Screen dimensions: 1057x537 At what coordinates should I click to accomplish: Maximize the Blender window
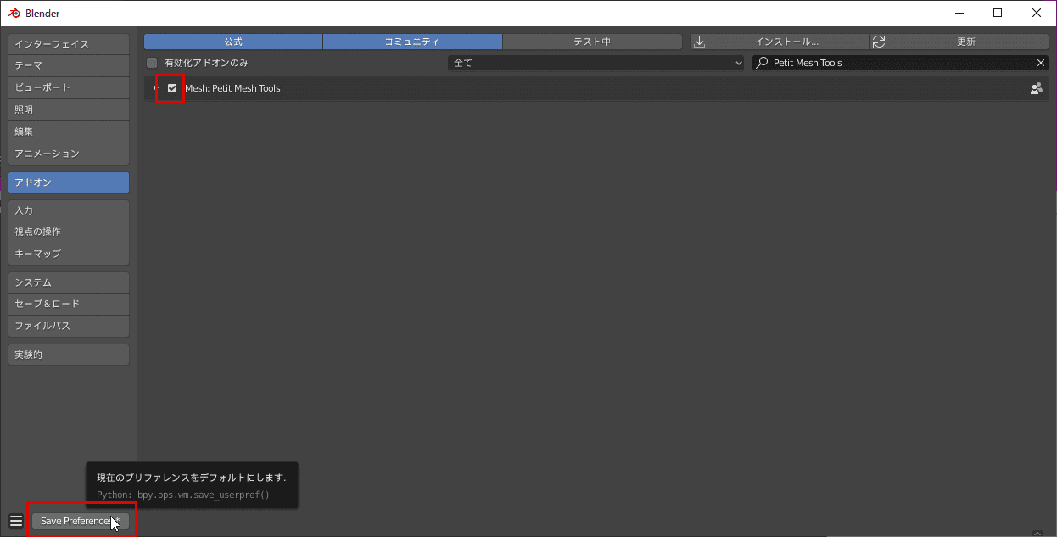pos(998,13)
